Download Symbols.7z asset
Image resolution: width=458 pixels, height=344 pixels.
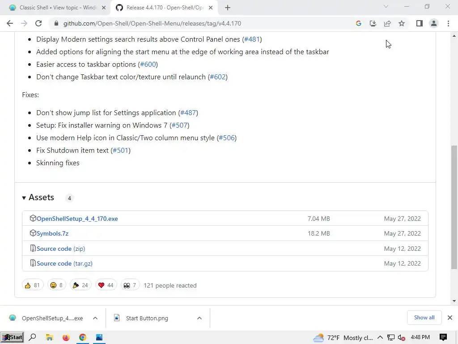coord(53,233)
